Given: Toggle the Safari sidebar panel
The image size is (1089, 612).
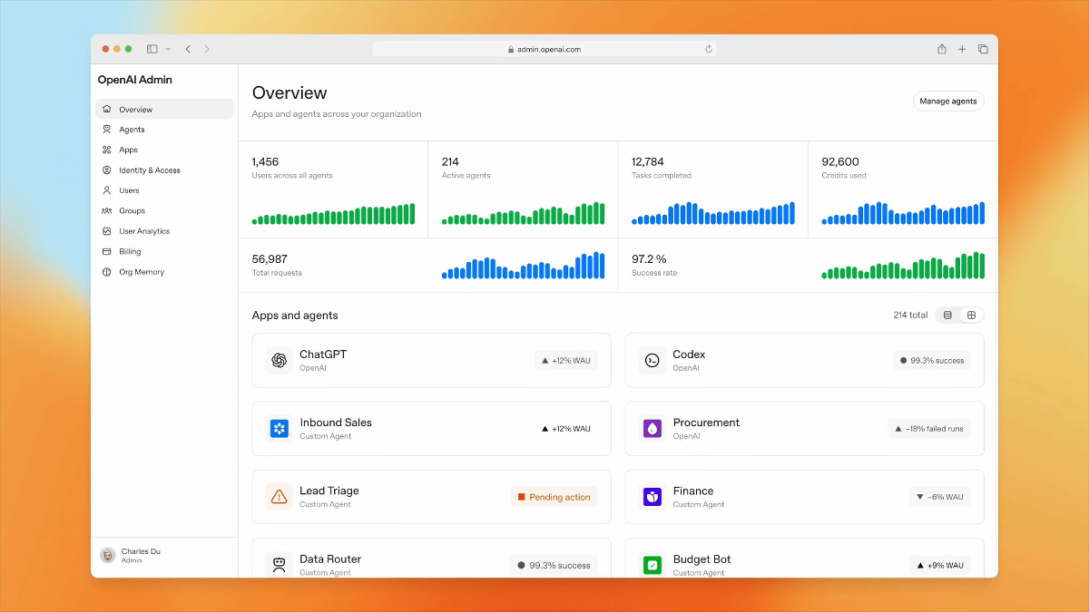Looking at the screenshot, I should (x=152, y=49).
